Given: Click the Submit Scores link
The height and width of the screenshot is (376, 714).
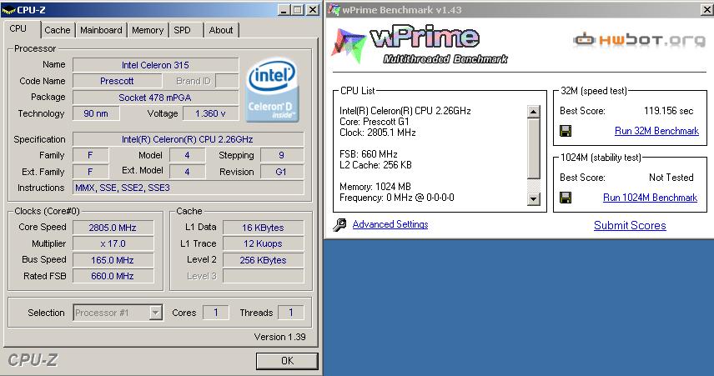Looking at the screenshot, I should [630, 225].
